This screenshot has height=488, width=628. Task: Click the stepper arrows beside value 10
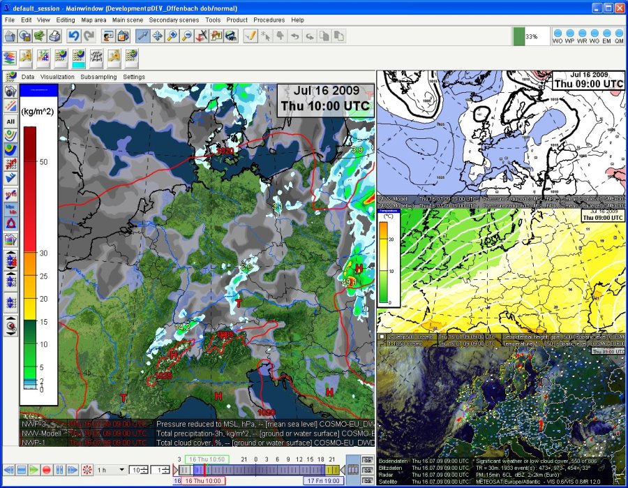144,470
